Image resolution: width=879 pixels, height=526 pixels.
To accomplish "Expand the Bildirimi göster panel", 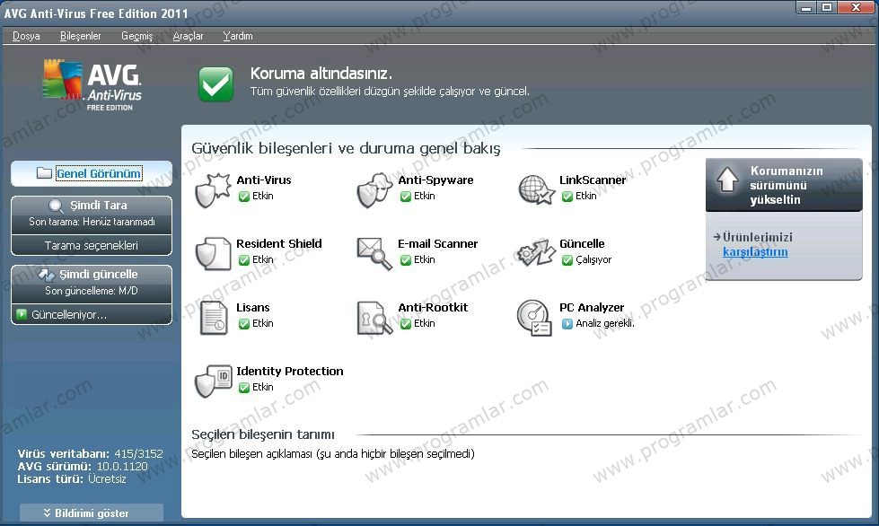I will coord(92,513).
